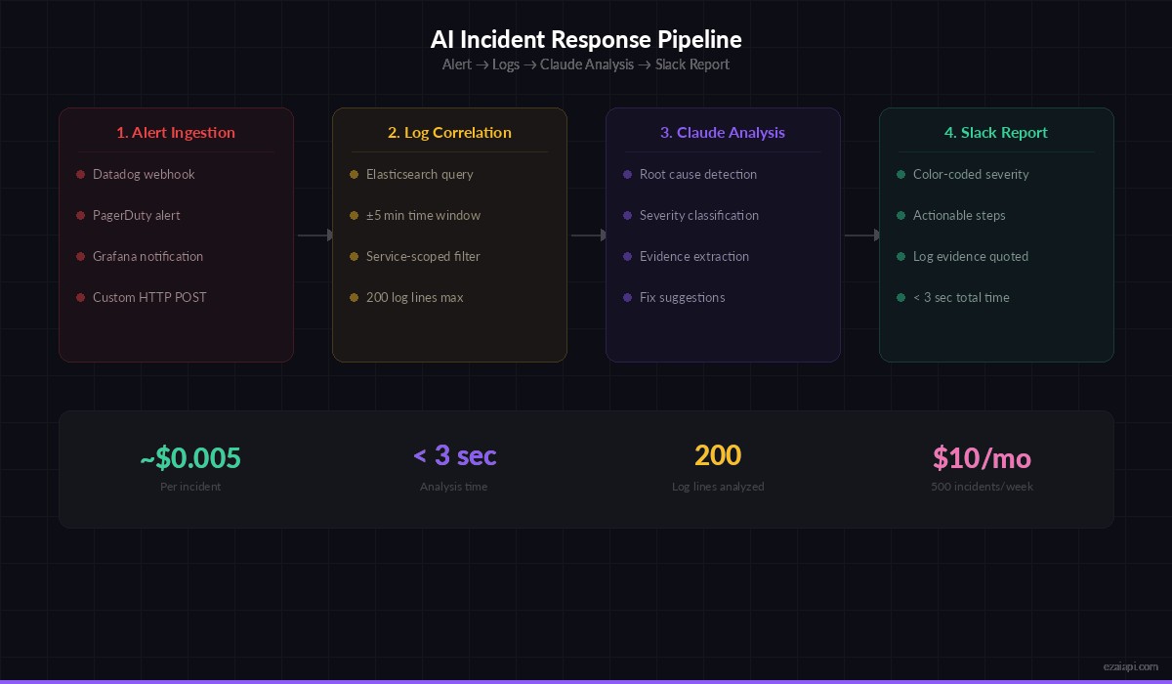The width and height of the screenshot is (1172, 684).
Task: Click the purple accent bar at screen bottom
Action: (x=586, y=681)
